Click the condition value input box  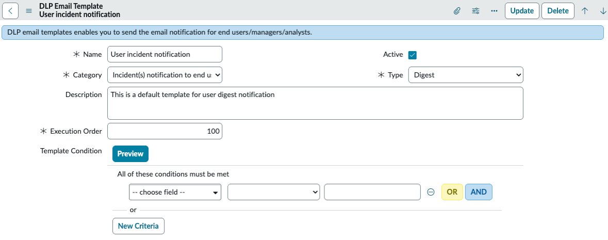(372, 192)
